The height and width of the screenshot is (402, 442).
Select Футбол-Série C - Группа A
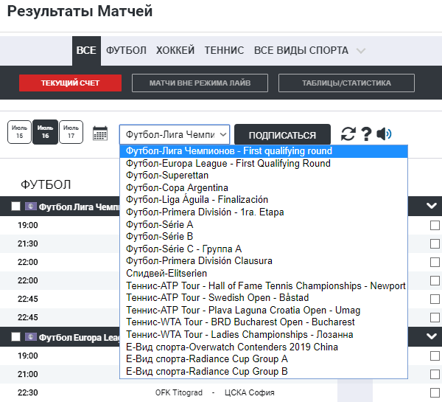(264, 249)
